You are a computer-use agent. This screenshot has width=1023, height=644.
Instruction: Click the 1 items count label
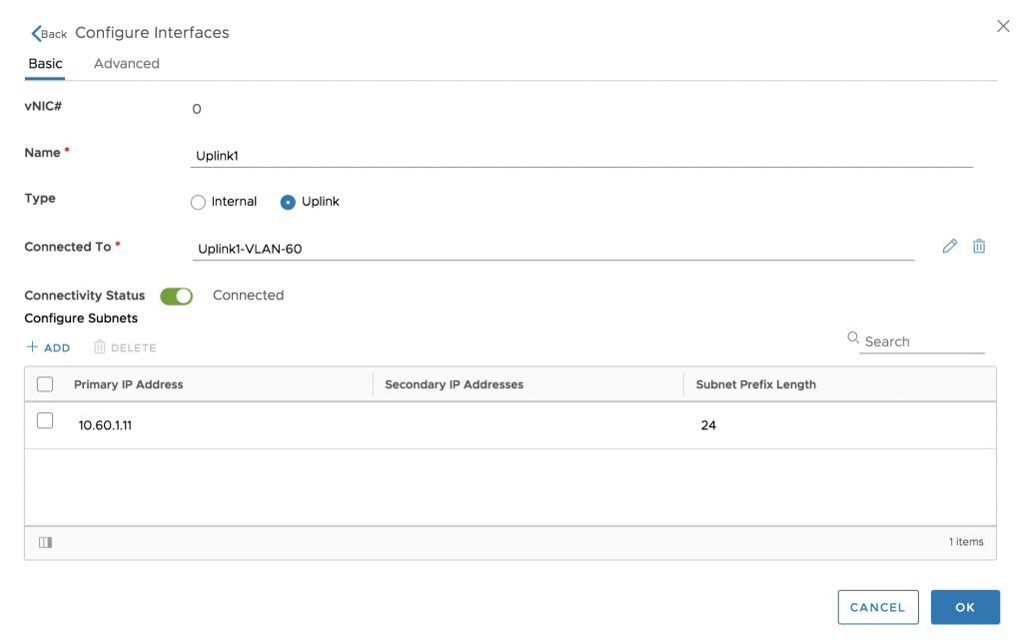pos(966,542)
